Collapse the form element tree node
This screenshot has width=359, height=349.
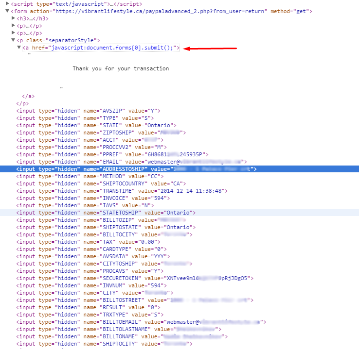(x=7, y=11)
